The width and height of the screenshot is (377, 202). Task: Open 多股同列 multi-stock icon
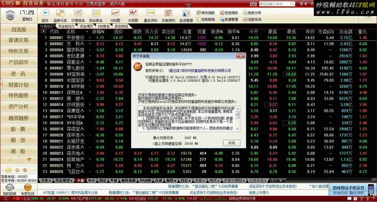click(168, 13)
